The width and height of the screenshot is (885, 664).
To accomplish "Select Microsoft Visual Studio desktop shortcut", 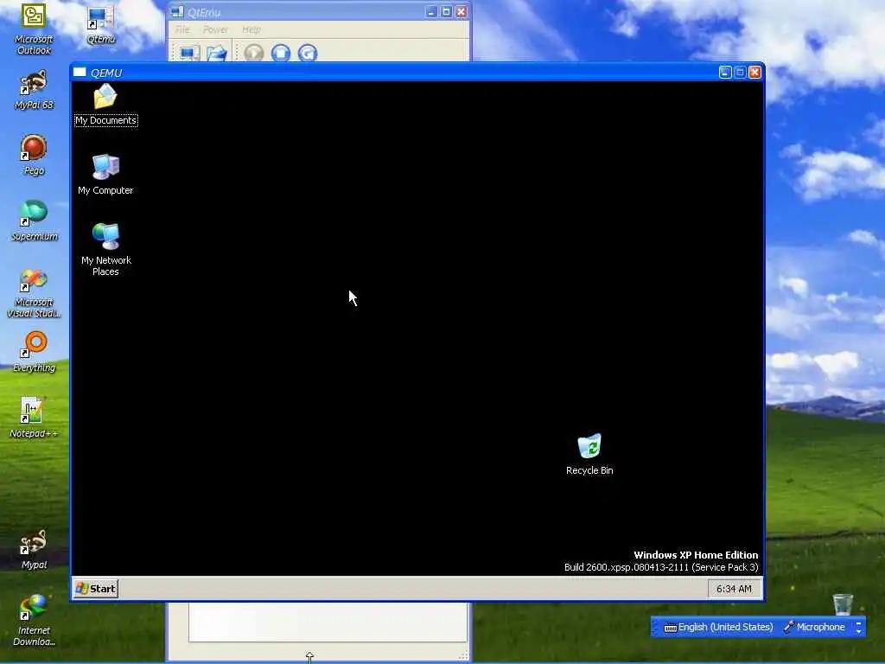I will pos(34,292).
